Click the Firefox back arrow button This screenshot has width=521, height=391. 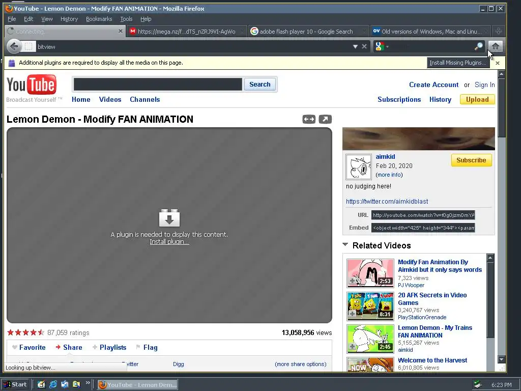point(14,46)
